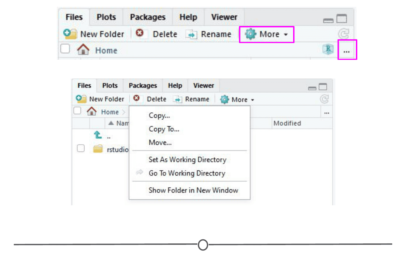Maximize the Files pane that shows the open menu
The height and width of the screenshot is (254, 406).
323,87
